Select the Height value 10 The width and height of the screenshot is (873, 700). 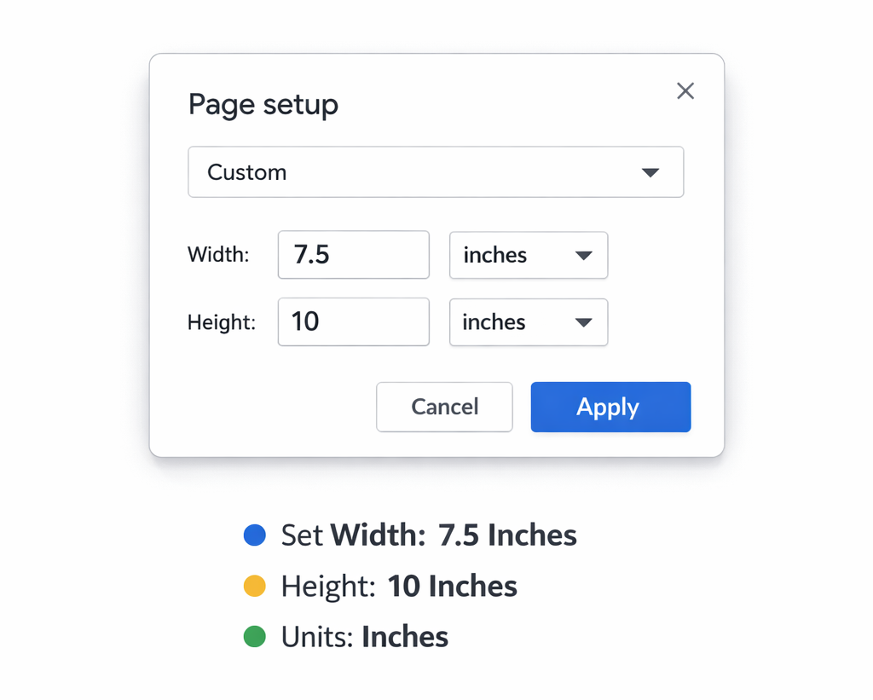tap(353, 321)
